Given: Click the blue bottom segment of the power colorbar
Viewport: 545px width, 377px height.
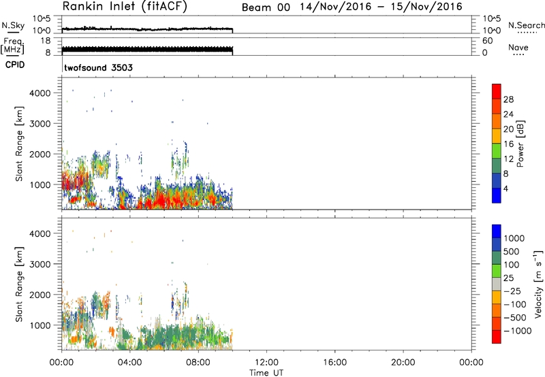Looking at the screenshot, I should click(497, 195).
